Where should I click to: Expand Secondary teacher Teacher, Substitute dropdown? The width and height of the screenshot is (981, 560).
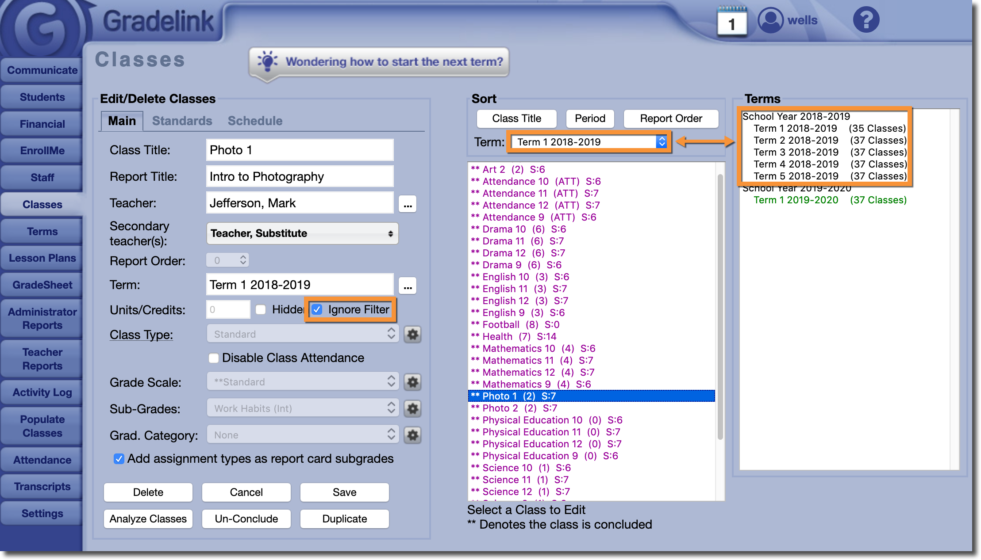point(302,233)
